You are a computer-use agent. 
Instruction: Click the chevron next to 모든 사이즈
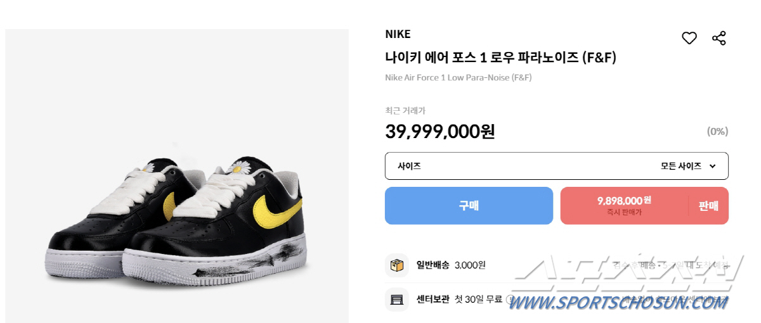[x=712, y=167]
